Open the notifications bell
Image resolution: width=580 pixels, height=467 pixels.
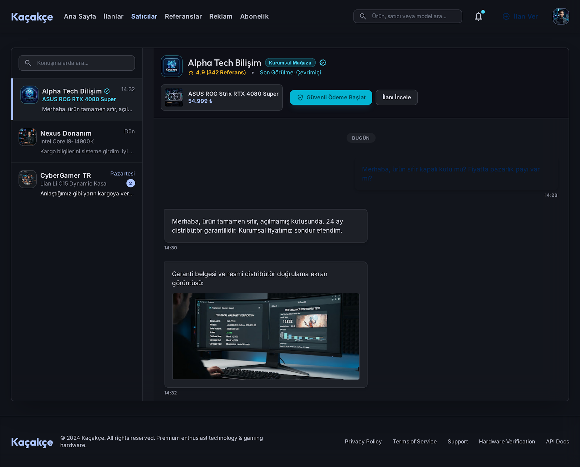(478, 16)
